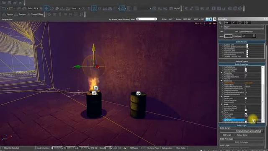Toggle snap angle icon
The height and width of the screenshot is (151, 268).
122,8
